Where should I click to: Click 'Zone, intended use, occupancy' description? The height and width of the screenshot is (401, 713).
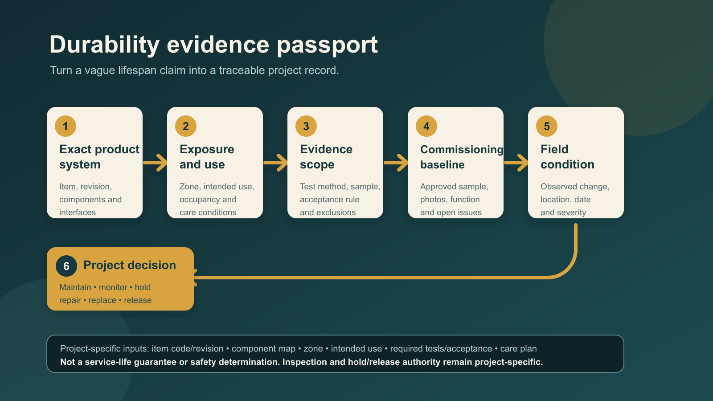click(217, 200)
